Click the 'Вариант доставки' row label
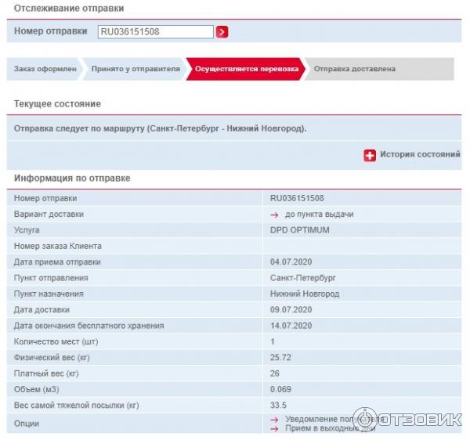Viewport: 470px width, 440px height. click(x=49, y=215)
